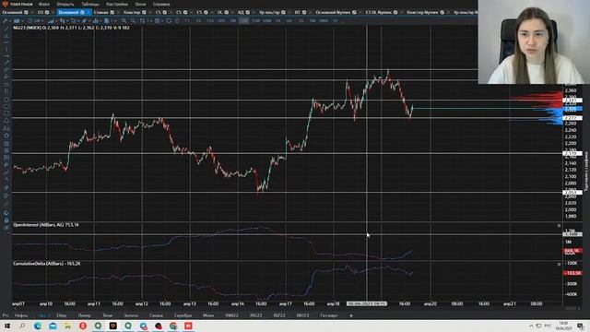This screenshot has height=332, width=590.
Task: Open the Настройки menu
Action: pyautogui.click(x=117, y=4)
